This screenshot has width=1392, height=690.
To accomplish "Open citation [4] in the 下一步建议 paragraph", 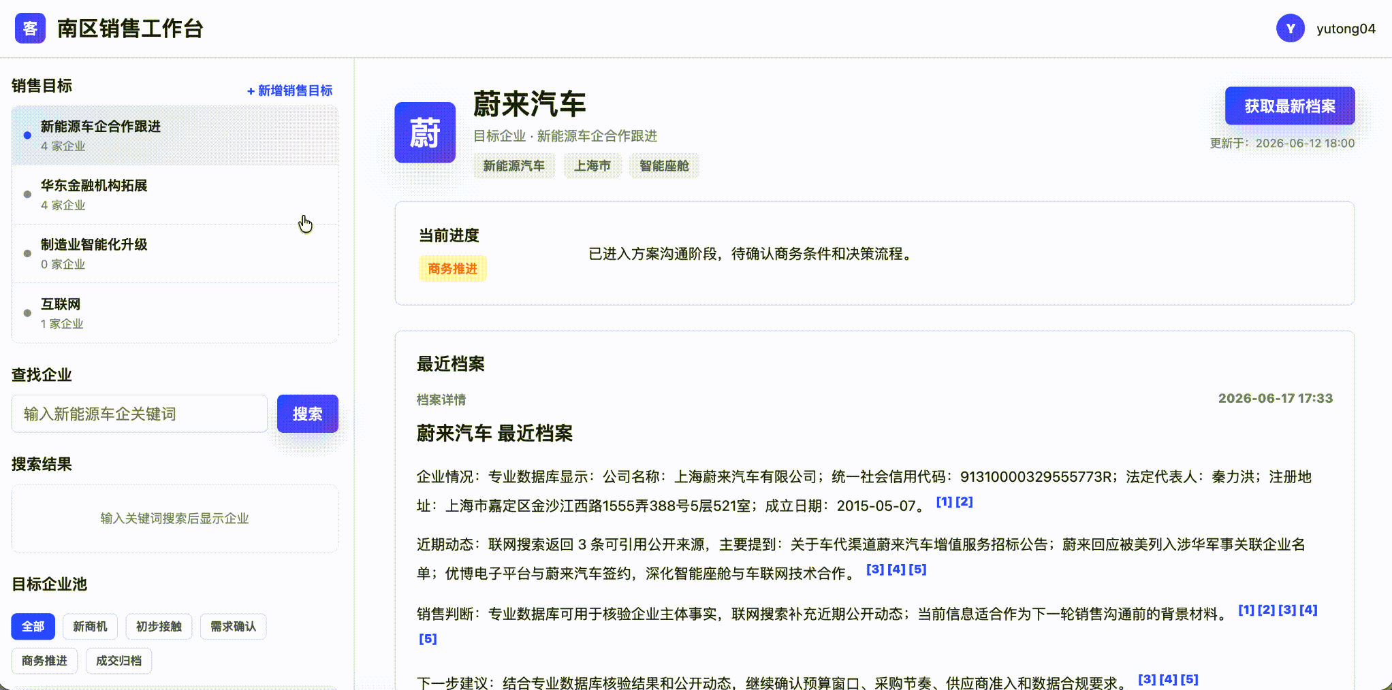I will click(1169, 679).
